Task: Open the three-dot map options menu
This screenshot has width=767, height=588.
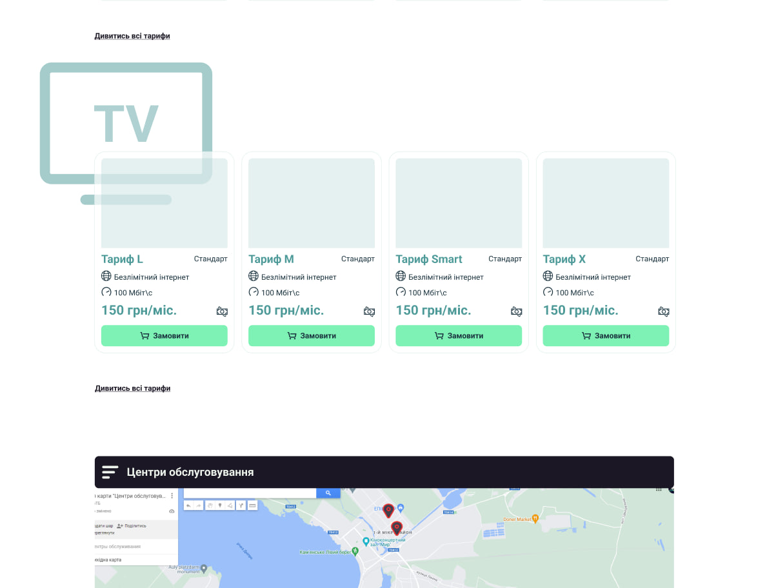Action: (172, 496)
